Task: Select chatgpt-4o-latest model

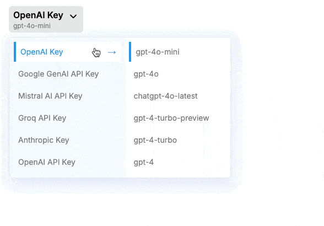Action: [165, 96]
